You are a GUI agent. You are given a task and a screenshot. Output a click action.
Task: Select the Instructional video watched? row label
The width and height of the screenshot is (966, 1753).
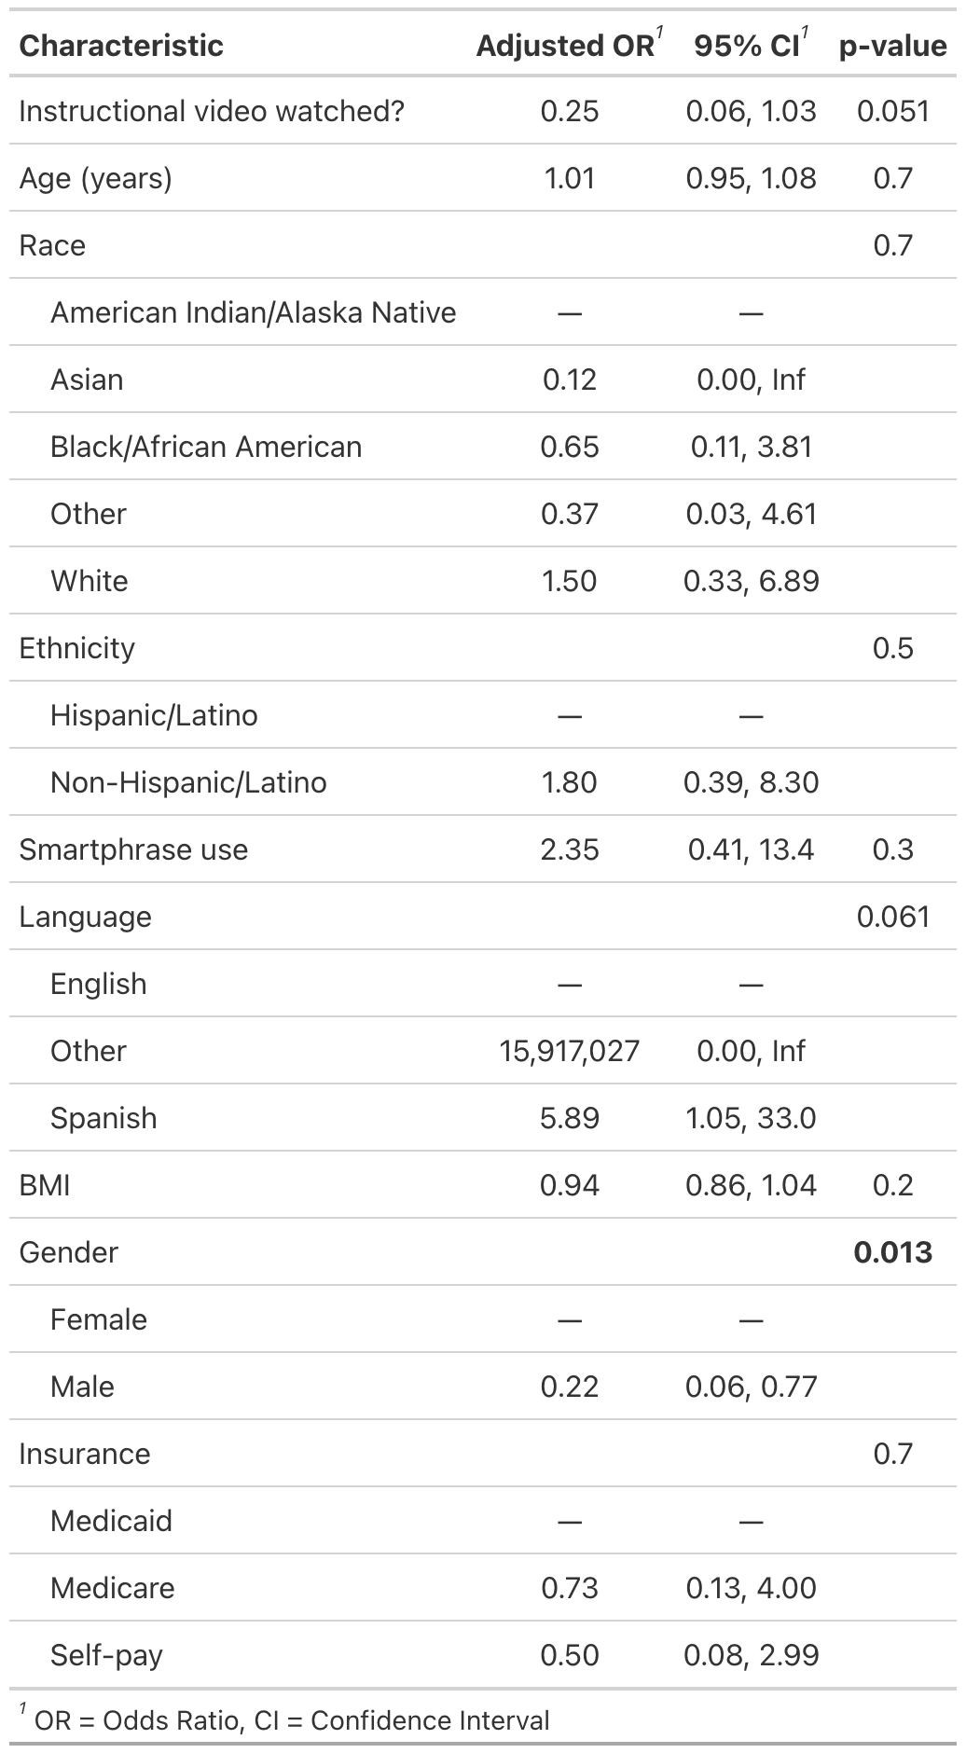click(212, 111)
